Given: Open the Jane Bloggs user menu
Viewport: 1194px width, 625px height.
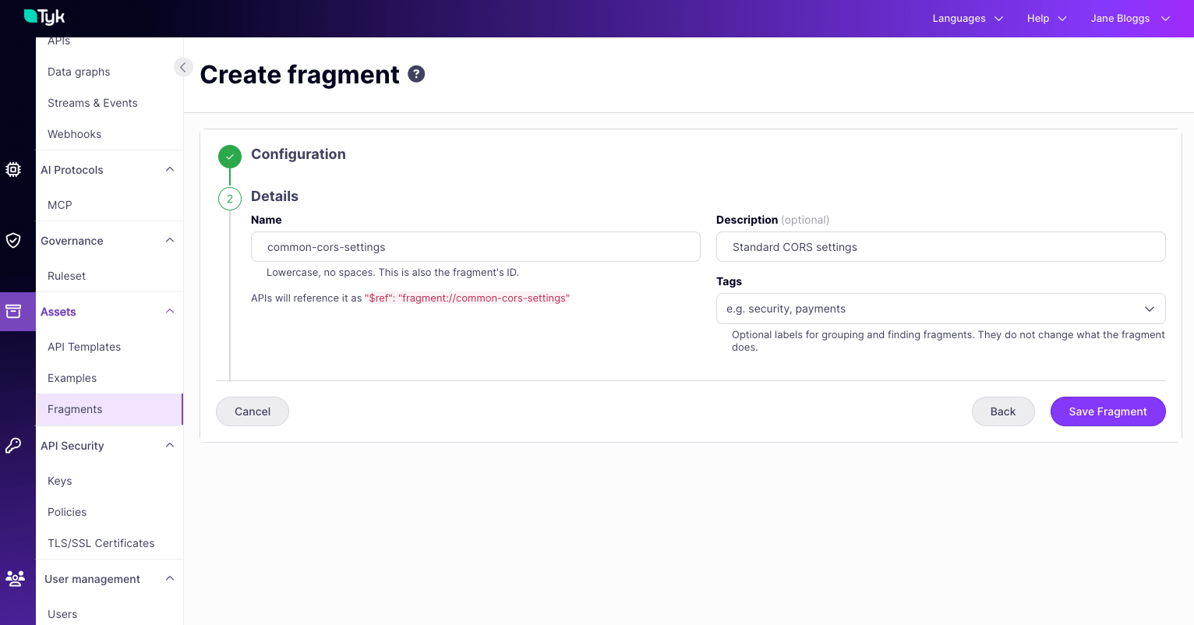Looking at the screenshot, I should (1130, 19).
